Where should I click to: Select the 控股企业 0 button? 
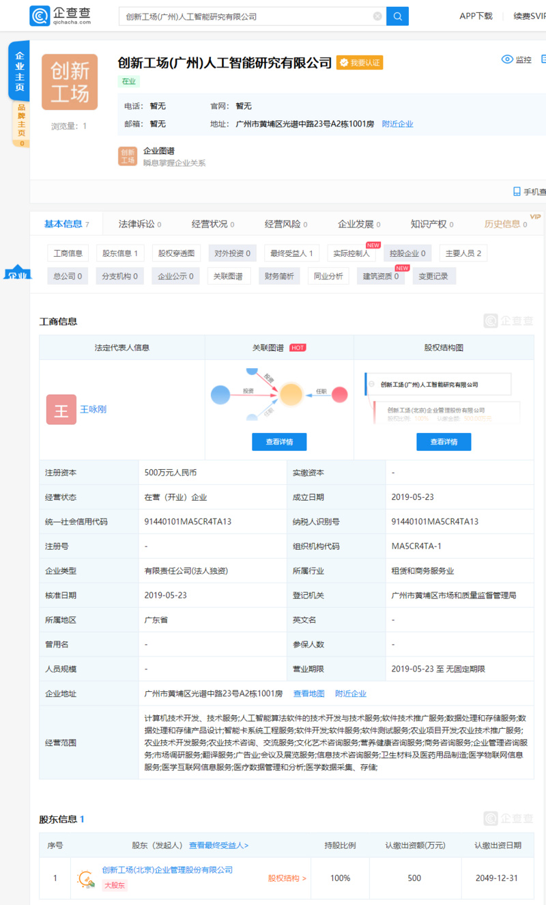click(x=407, y=253)
